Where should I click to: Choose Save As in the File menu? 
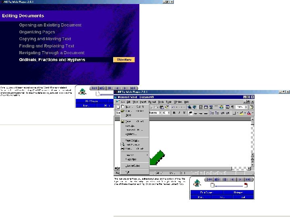coord(135,126)
